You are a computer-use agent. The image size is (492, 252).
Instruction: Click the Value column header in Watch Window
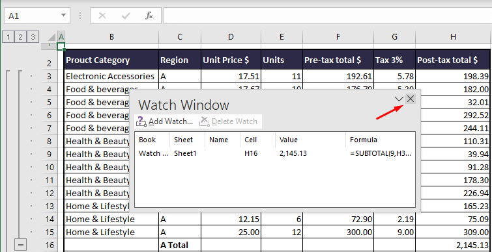tap(310, 140)
